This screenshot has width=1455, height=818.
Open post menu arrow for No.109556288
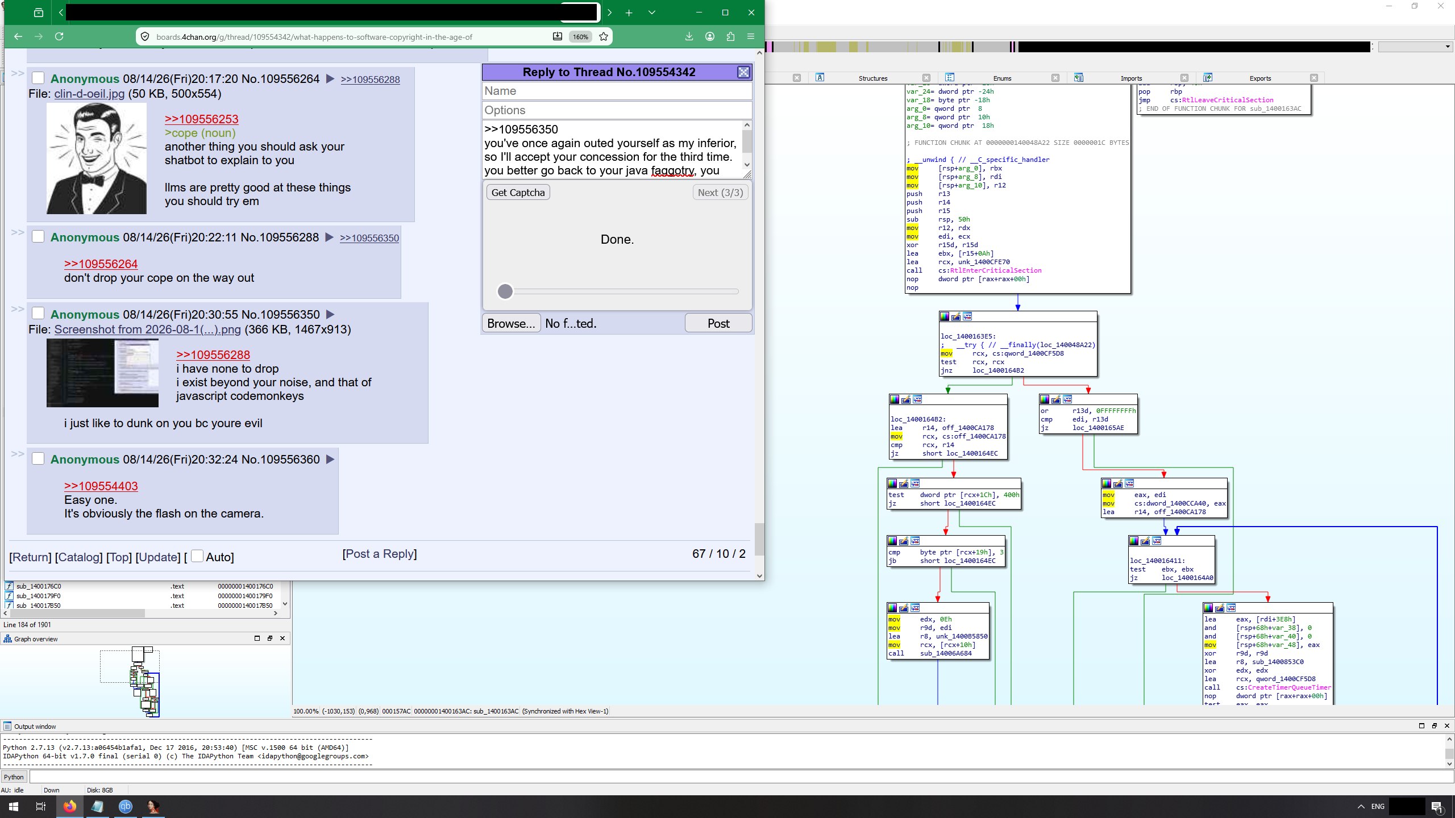click(x=329, y=237)
